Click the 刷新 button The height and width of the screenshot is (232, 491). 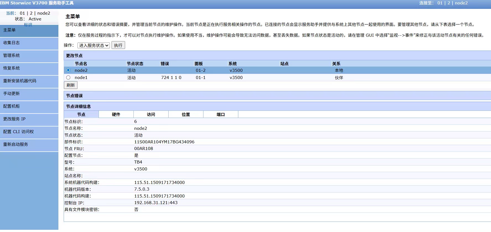click(71, 85)
